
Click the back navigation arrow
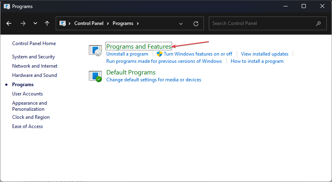pos(9,23)
